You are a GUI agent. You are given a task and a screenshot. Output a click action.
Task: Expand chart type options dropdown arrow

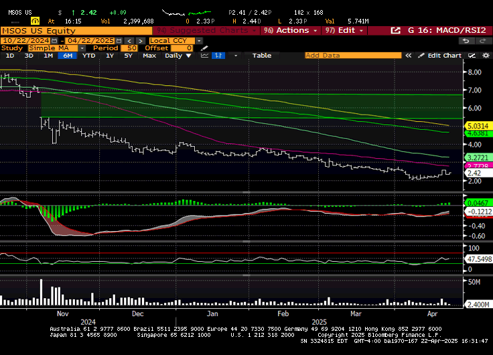click(x=236, y=56)
